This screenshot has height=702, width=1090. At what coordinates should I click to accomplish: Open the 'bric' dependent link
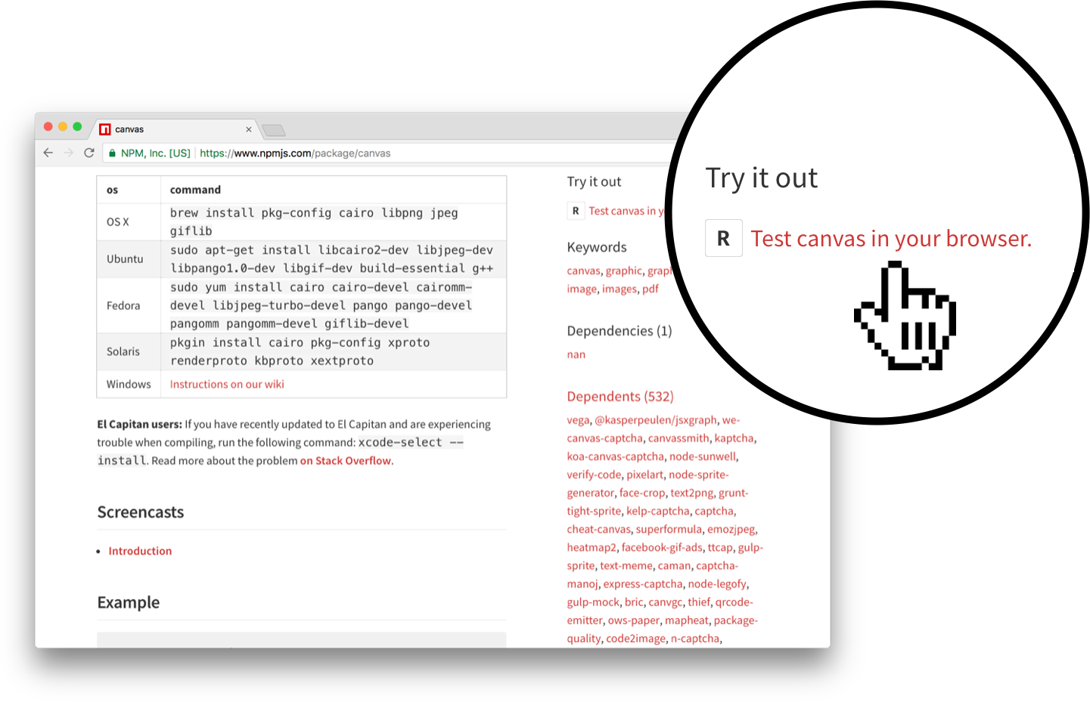(x=634, y=601)
